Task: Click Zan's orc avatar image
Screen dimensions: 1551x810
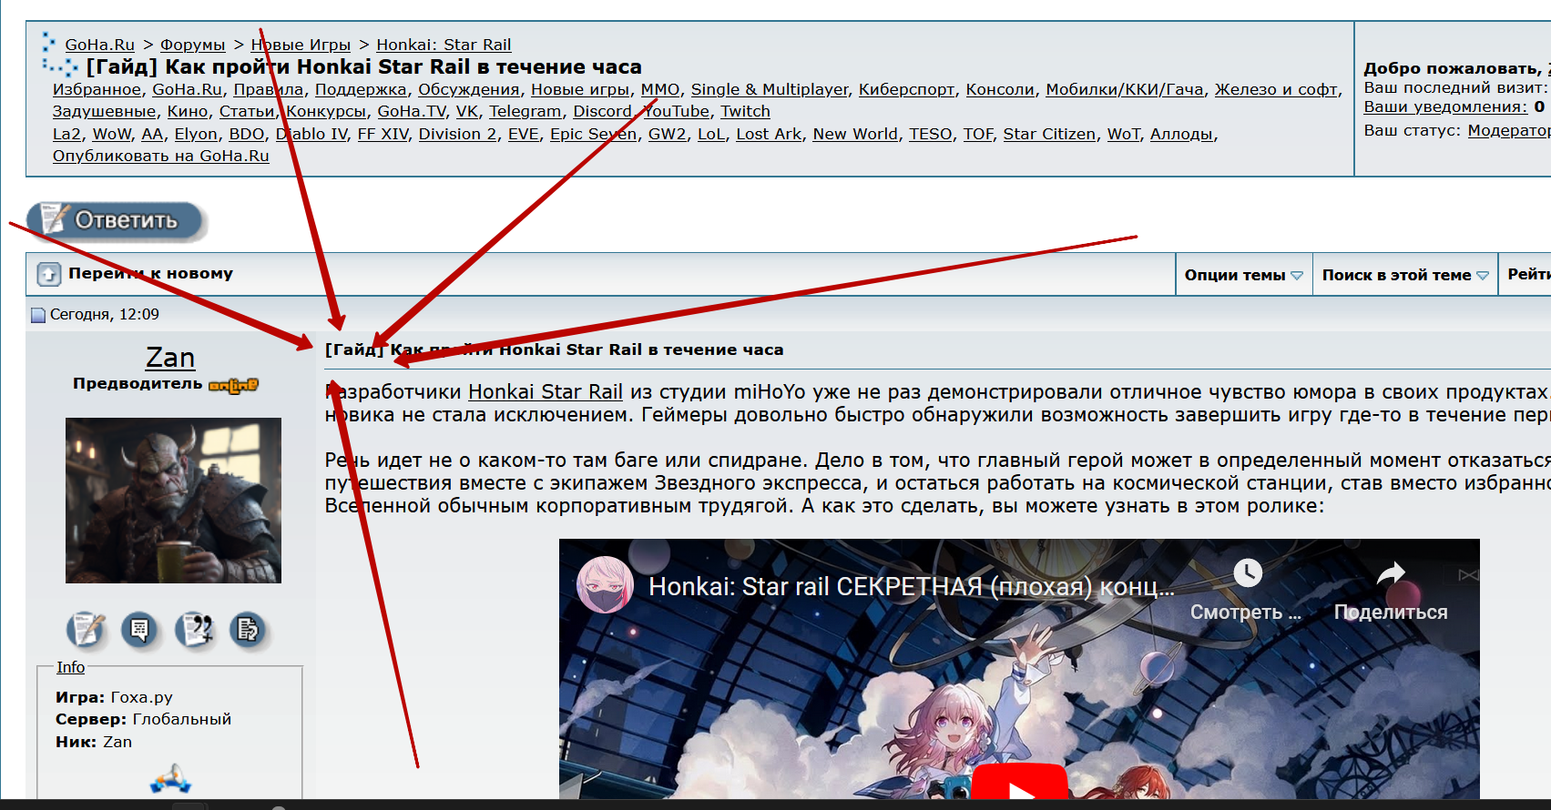Action: coord(173,501)
